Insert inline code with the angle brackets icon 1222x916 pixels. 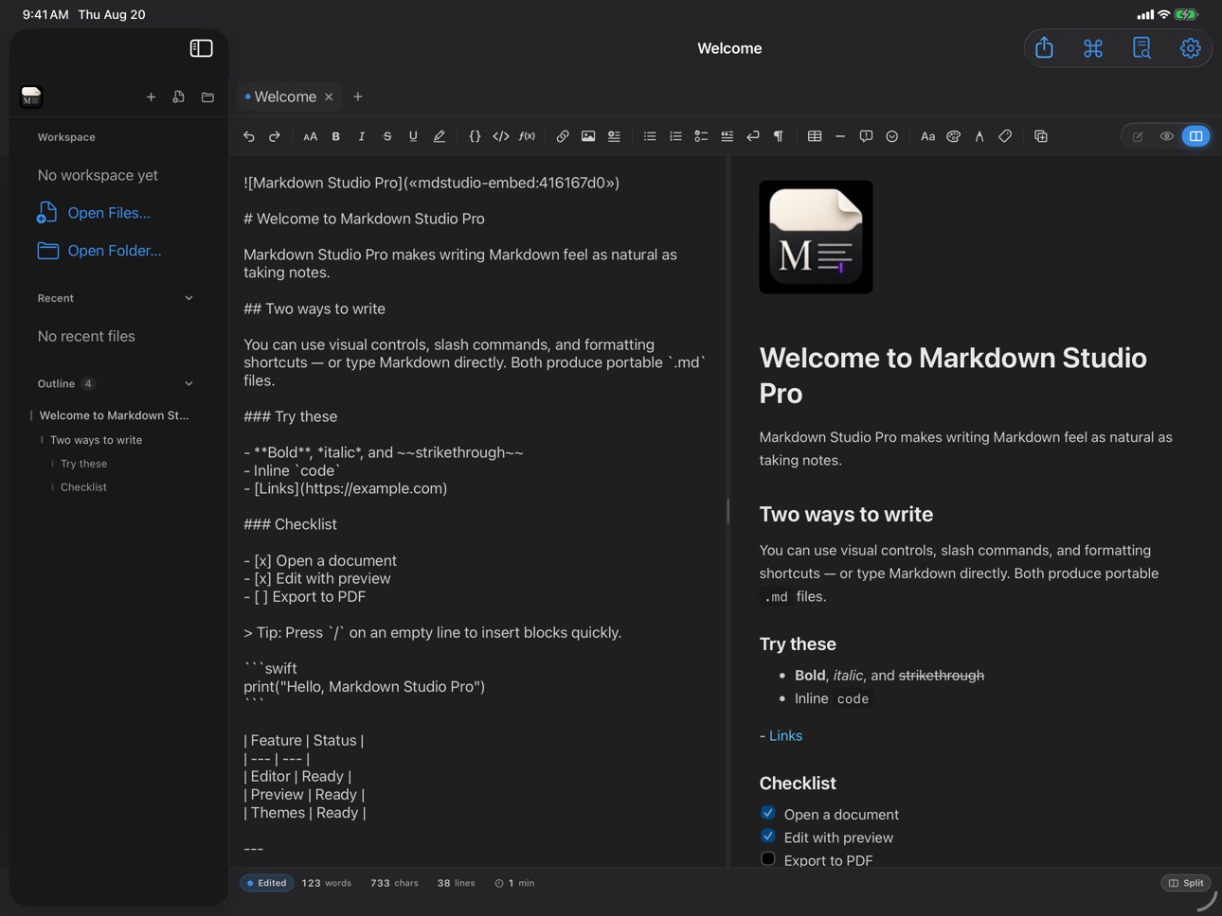pyautogui.click(x=500, y=136)
